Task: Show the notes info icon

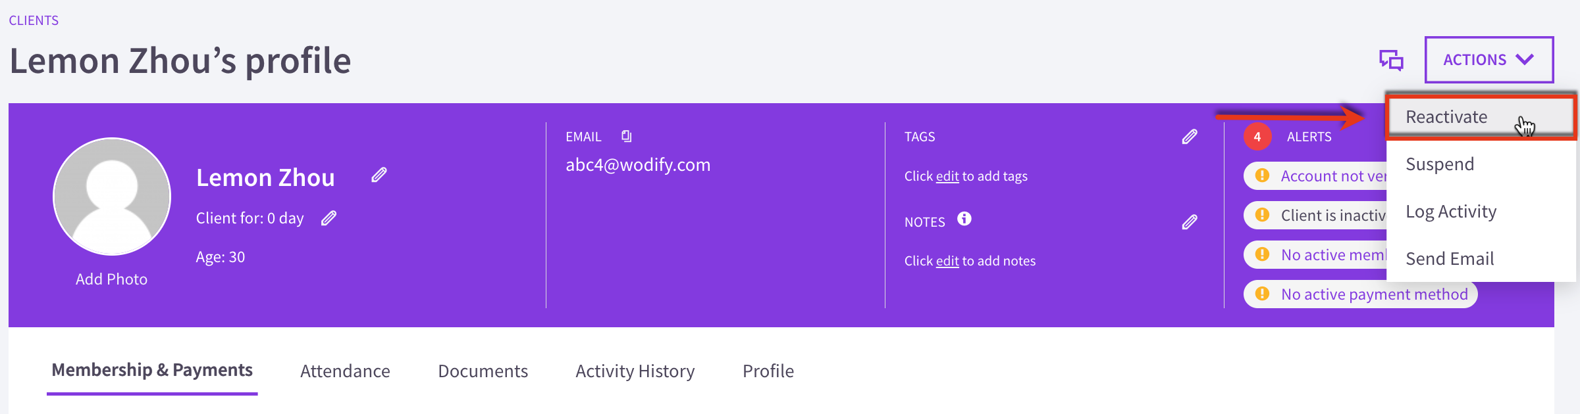Action: click(964, 219)
